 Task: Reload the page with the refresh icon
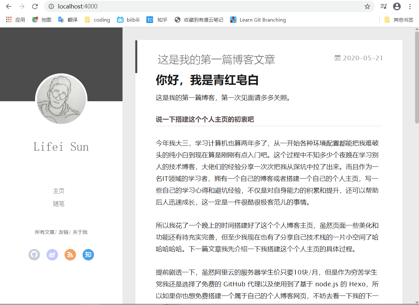[34, 6]
